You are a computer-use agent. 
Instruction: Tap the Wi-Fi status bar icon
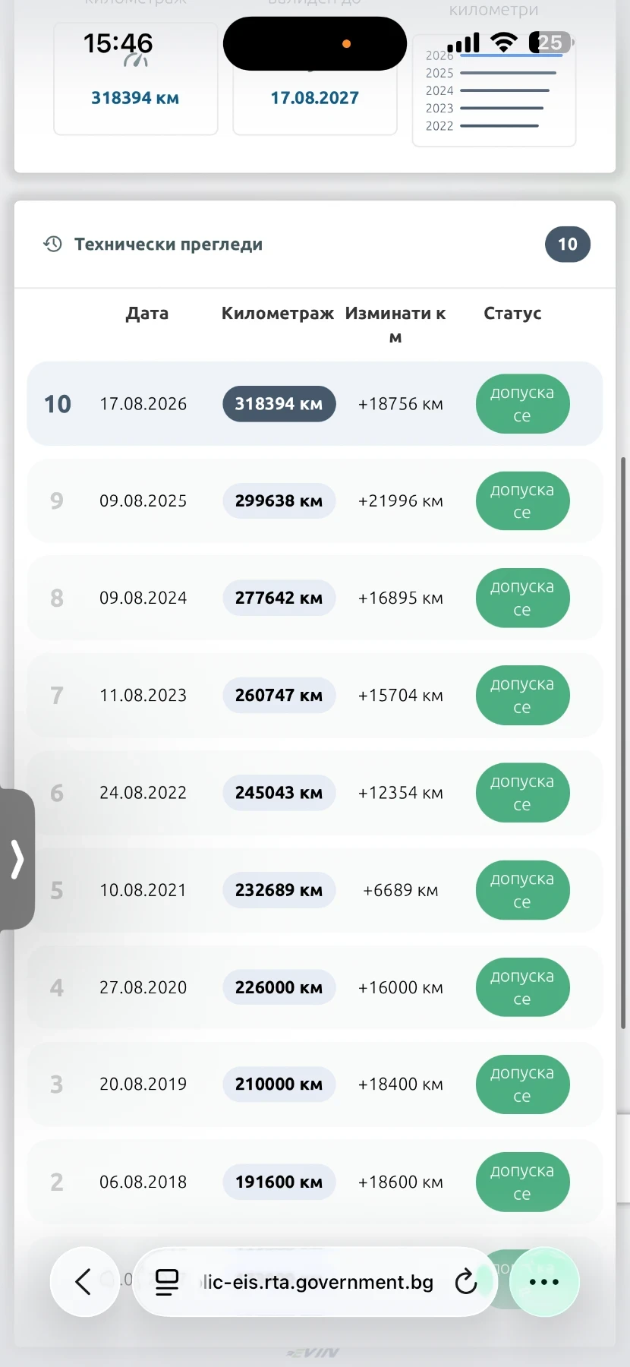coord(503,43)
